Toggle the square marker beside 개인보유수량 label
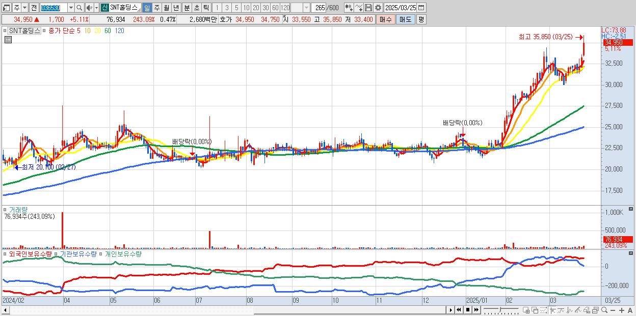636x316 pixels. pos(101,253)
